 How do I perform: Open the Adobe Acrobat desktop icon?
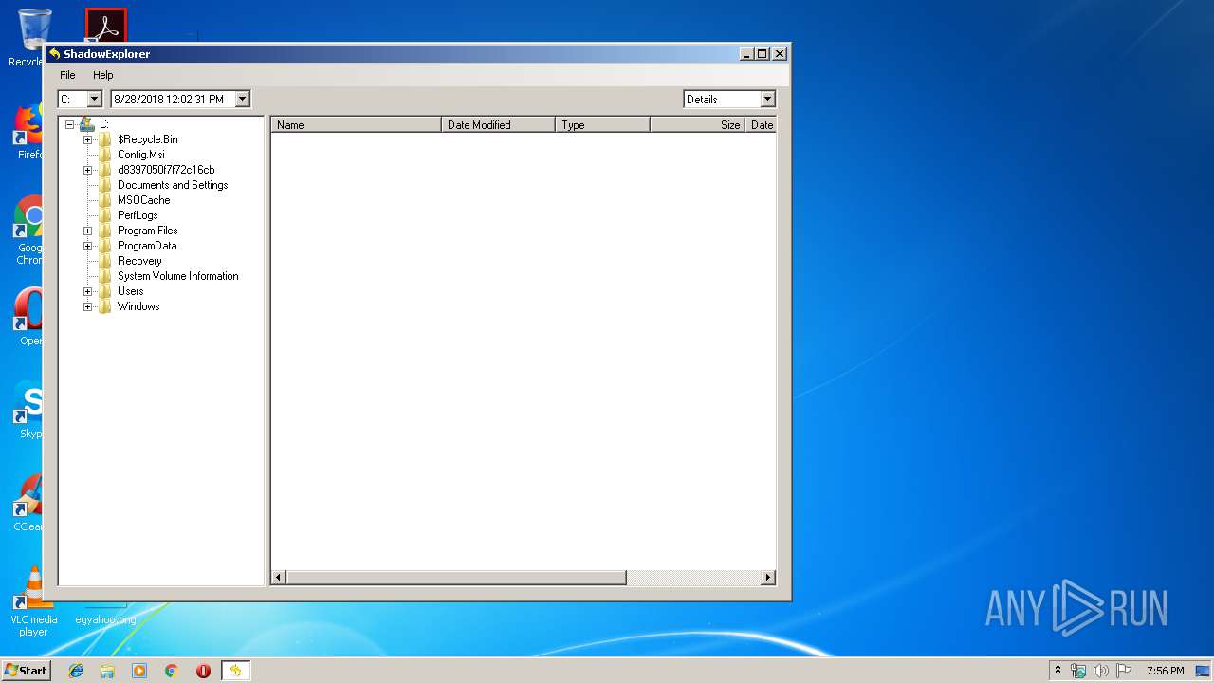(105, 26)
